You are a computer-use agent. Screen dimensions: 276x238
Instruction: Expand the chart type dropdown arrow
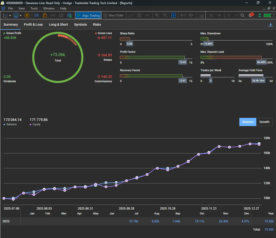coord(10,16)
